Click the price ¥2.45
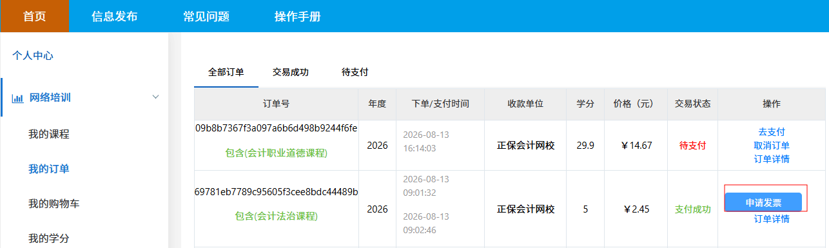This screenshot has width=829, height=248. (x=637, y=209)
